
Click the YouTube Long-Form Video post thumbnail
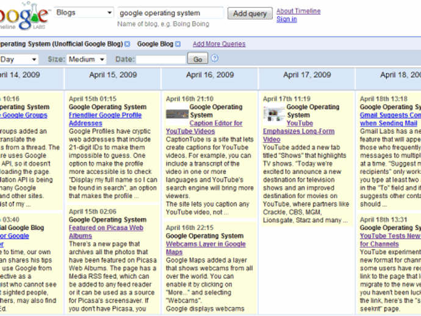[x=274, y=115]
